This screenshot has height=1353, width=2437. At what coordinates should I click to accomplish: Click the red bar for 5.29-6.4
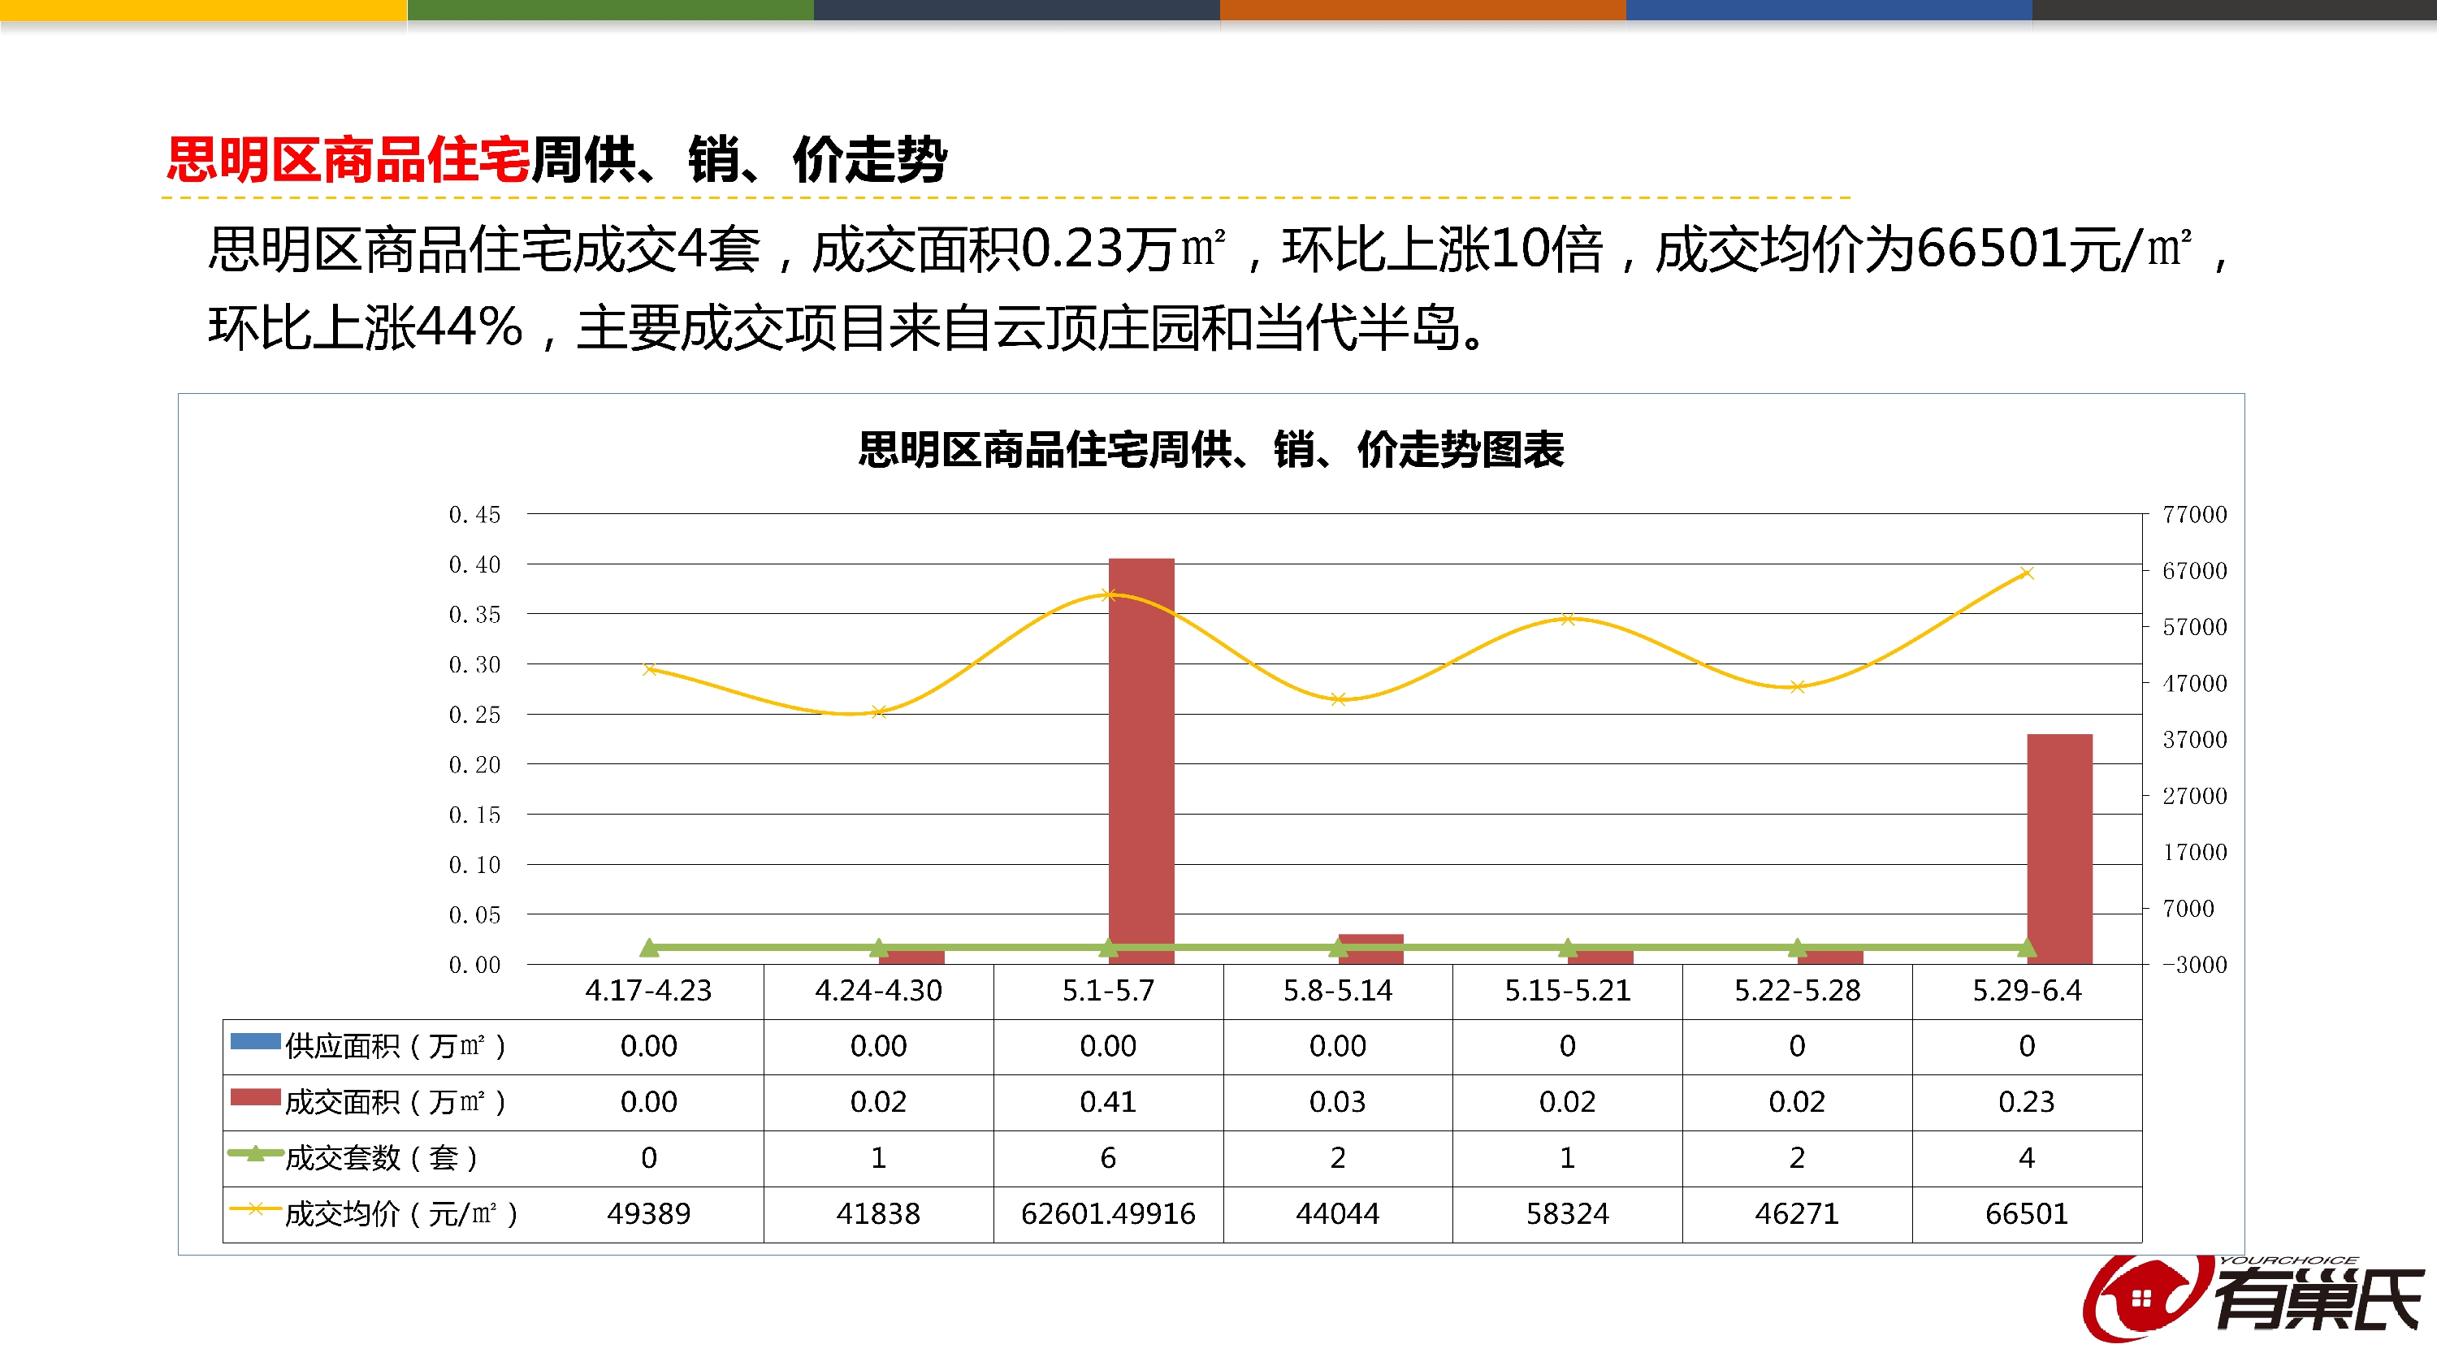point(2058,849)
